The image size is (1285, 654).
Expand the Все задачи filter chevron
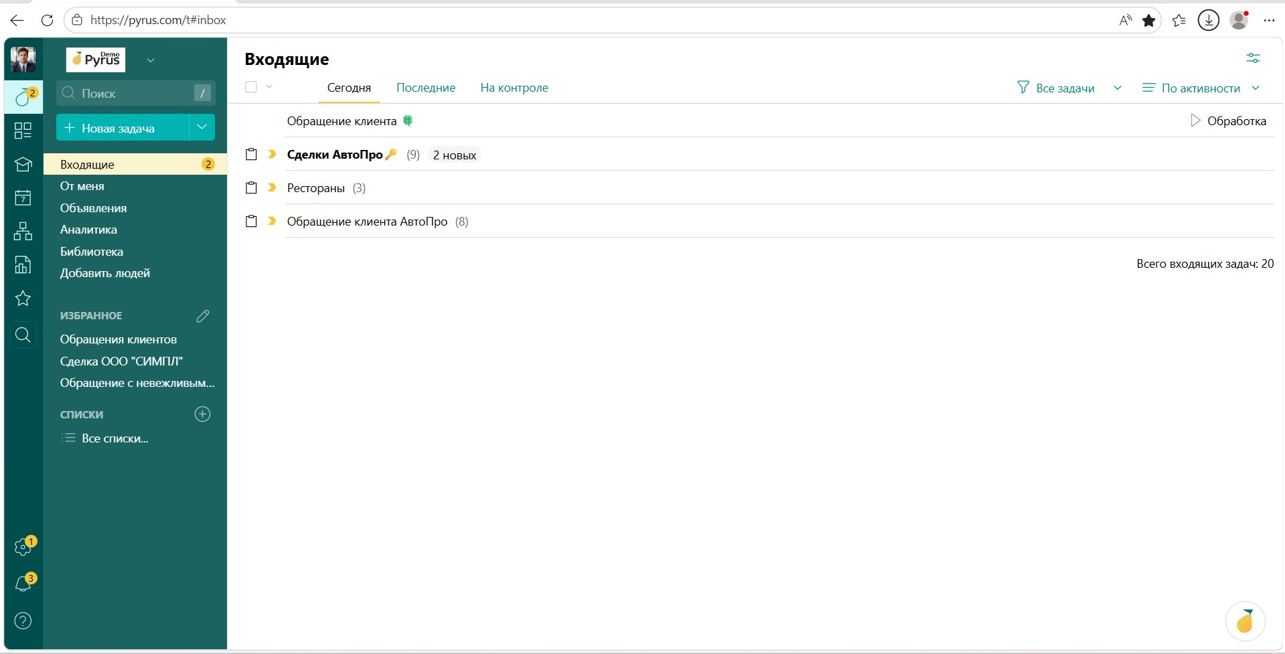tap(1118, 88)
